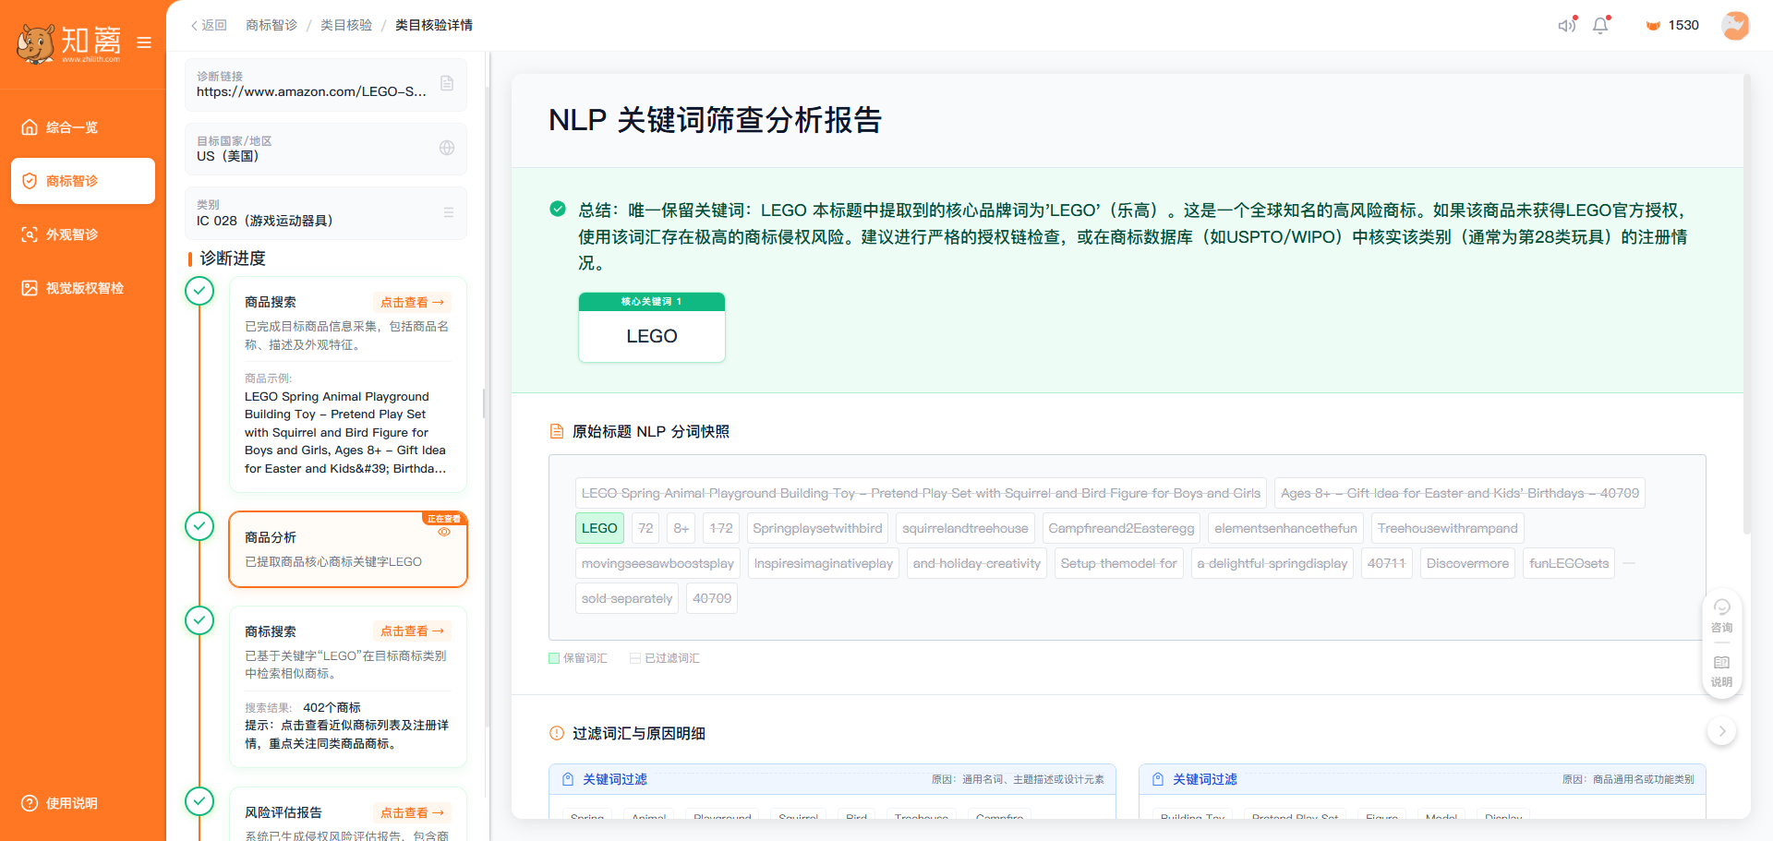Click the document icon beside 原始标题 NLP 分词快照
Screen dimensions: 1773x841
(557, 431)
